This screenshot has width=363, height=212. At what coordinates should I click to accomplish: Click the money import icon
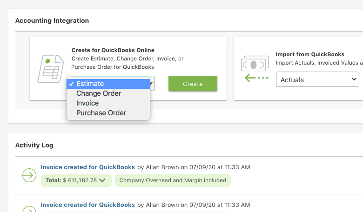(255, 65)
